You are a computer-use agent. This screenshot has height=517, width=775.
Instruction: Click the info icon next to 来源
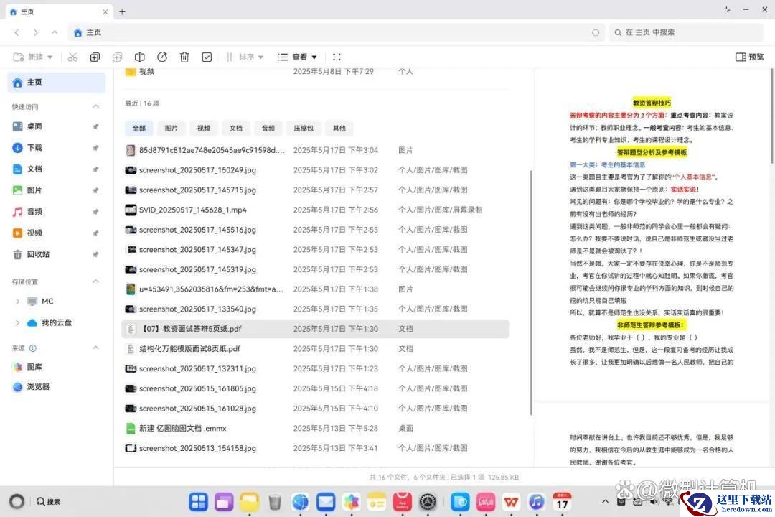[32, 348]
